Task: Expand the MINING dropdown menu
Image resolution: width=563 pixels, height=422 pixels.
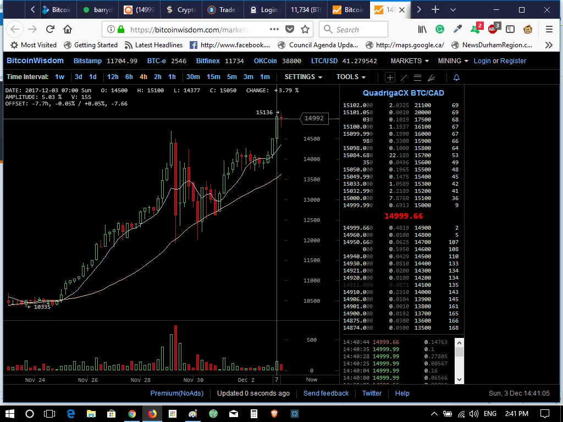Action: pyautogui.click(x=453, y=61)
